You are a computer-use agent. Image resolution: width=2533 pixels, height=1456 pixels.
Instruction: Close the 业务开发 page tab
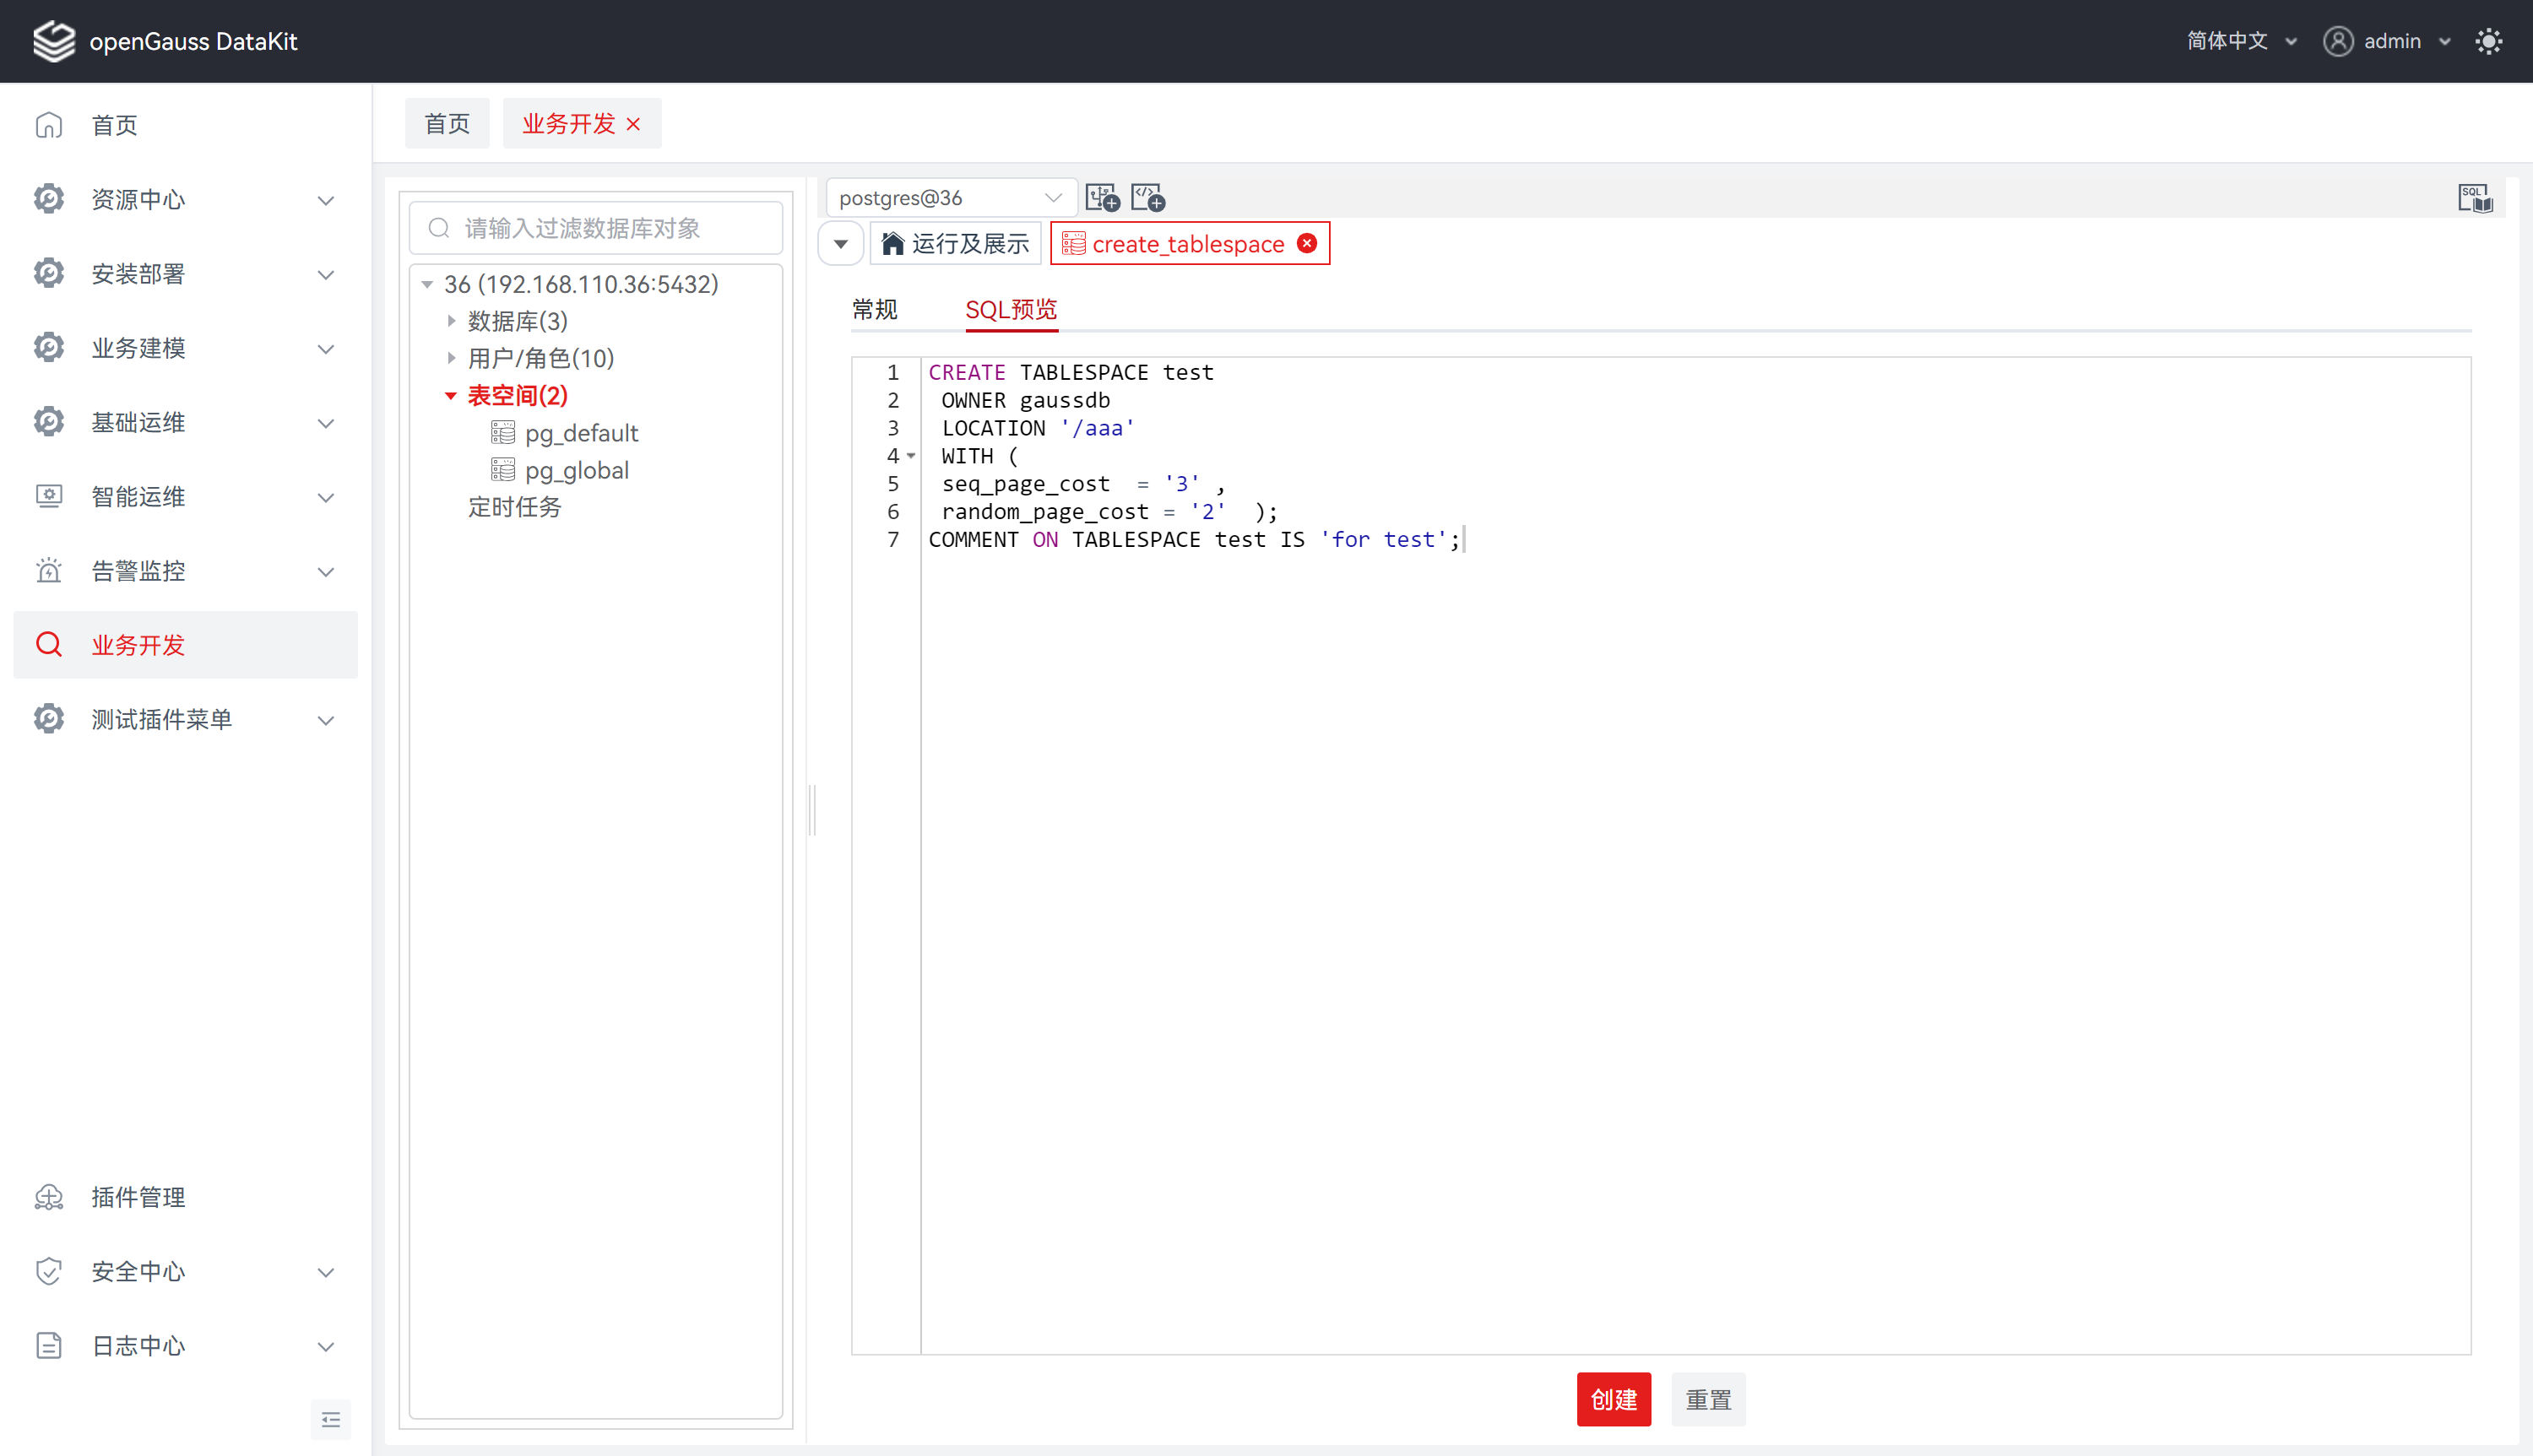pos(633,124)
